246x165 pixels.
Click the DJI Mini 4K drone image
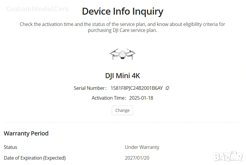(122, 54)
